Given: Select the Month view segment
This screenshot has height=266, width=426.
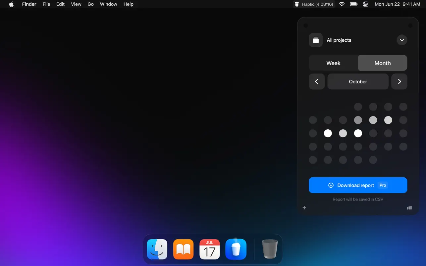Looking at the screenshot, I should 382,63.
